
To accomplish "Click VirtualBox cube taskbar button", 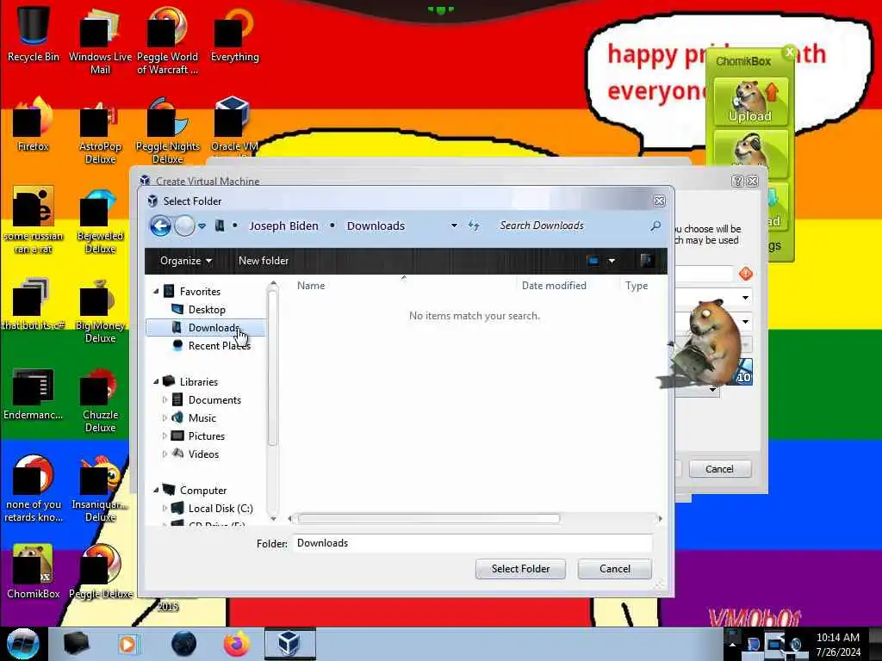I will 289,644.
